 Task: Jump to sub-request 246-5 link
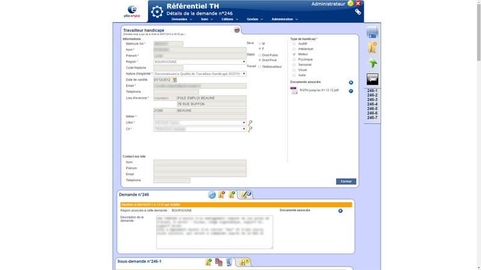(x=372, y=109)
